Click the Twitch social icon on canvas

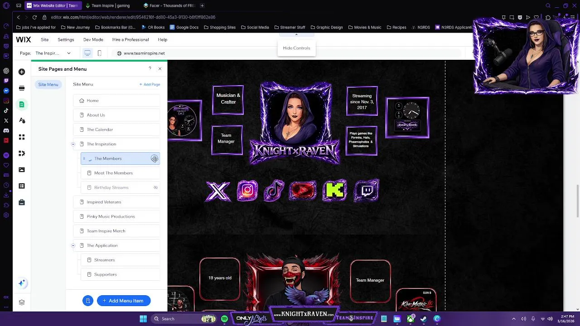(x=367, y=191)
